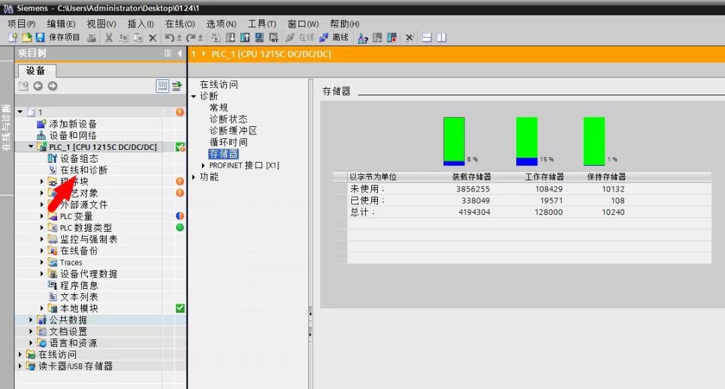Click the load memory usage bar

454,141
